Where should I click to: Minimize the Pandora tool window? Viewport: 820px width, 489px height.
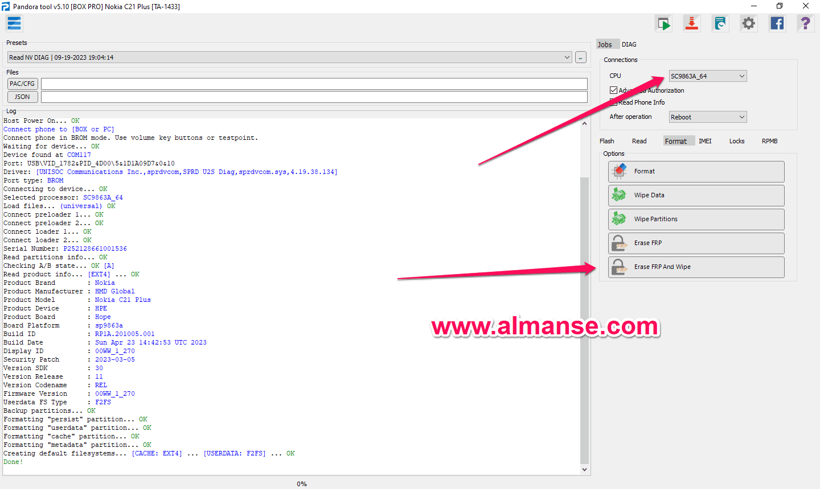pyautogui.click(x=754, y=6)
